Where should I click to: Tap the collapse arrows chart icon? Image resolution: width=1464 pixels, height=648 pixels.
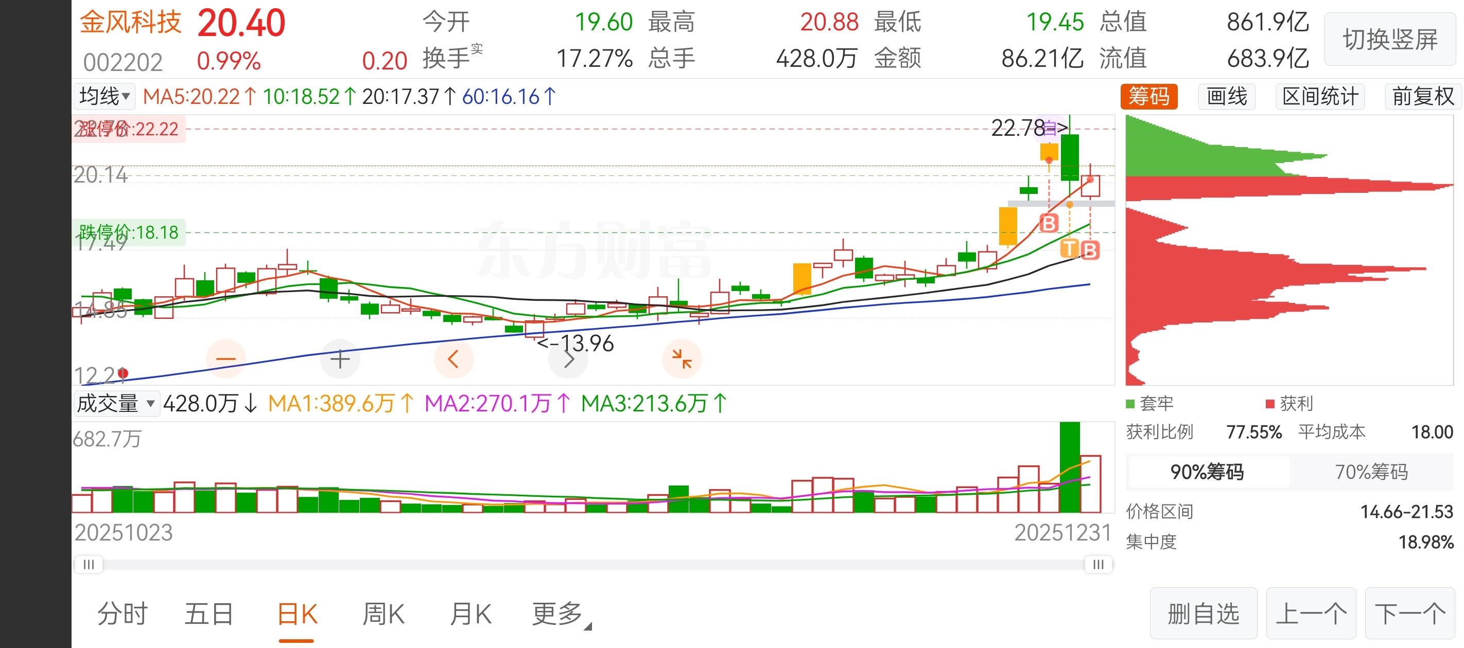[x=682, y=359]
